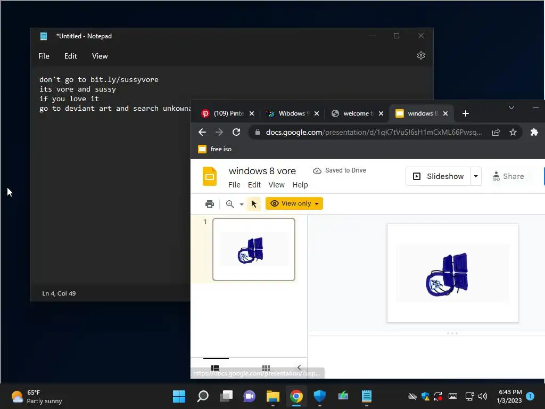The width and height of the screenshot is (545, 409).
Task: Start the Slideshow
Action: (x=439, y=176)
